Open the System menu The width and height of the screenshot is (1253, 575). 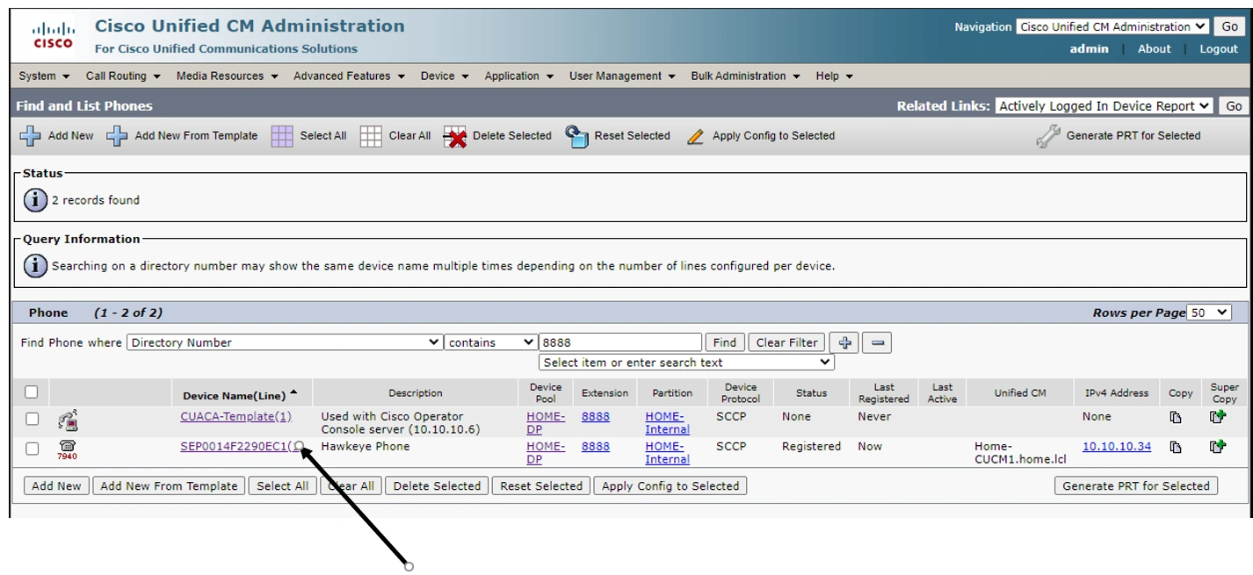[44, 76]
